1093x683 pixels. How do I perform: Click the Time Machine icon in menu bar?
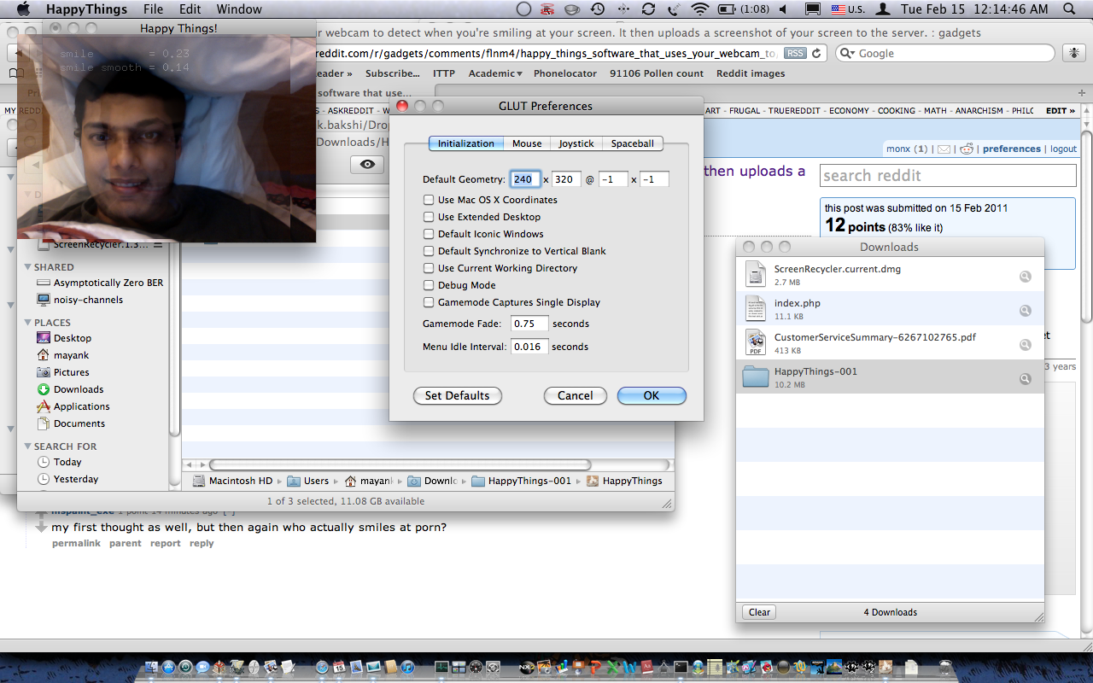pyautogui.click(x=598, y=9)
